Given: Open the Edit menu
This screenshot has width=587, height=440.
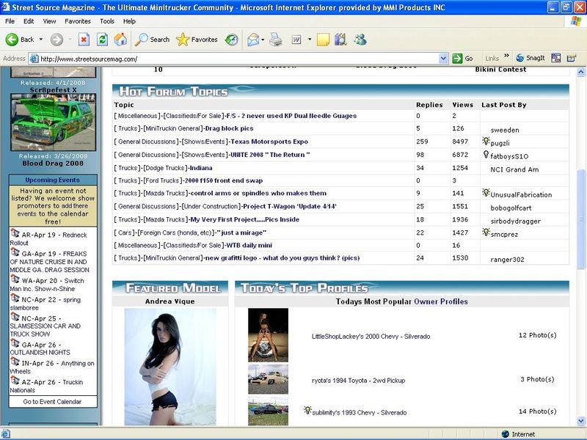Looking at the screenshot, I should click(29, 21).
